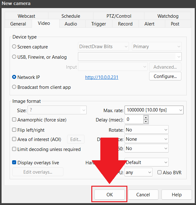Click the Edit overlays... button
The image size is (196, 205).
coord(38,172)
